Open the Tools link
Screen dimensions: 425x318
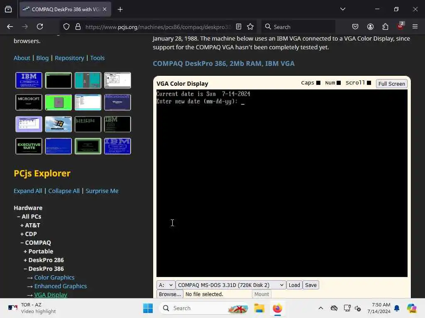click(x=97, y=58)
